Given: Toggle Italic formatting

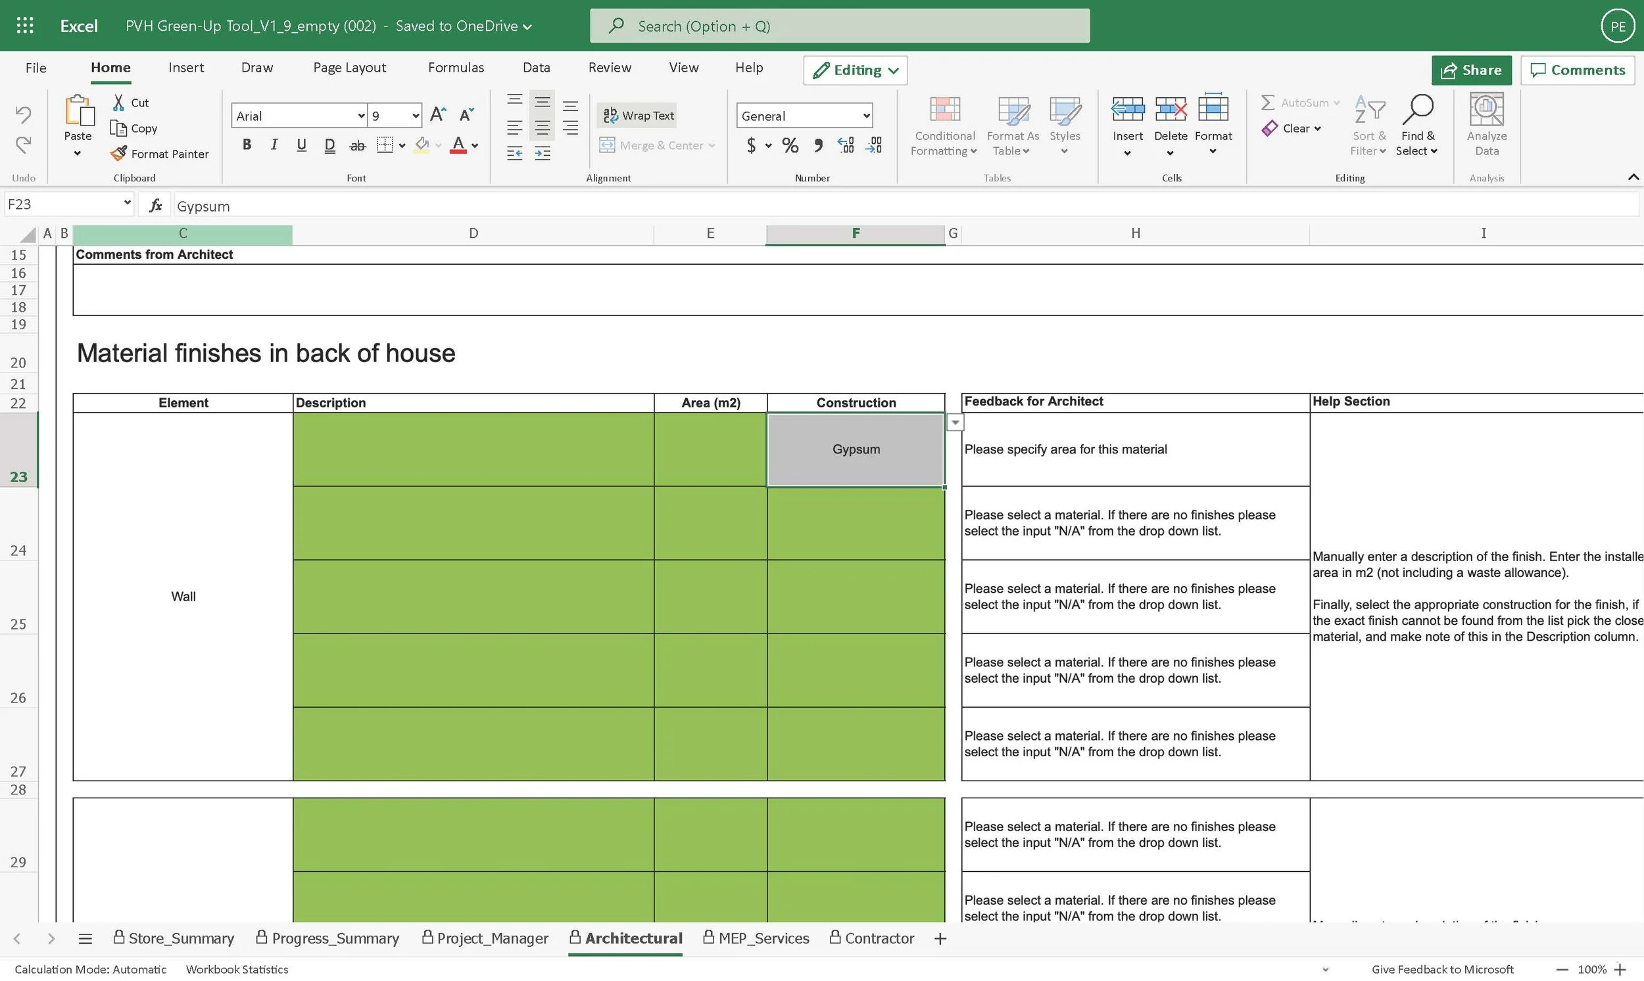Looking at the screenshot, I should (x=274, y=145).
